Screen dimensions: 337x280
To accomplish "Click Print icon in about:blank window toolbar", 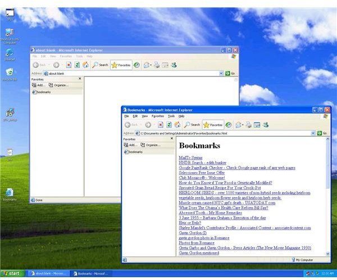I will [x=157, y=65].
